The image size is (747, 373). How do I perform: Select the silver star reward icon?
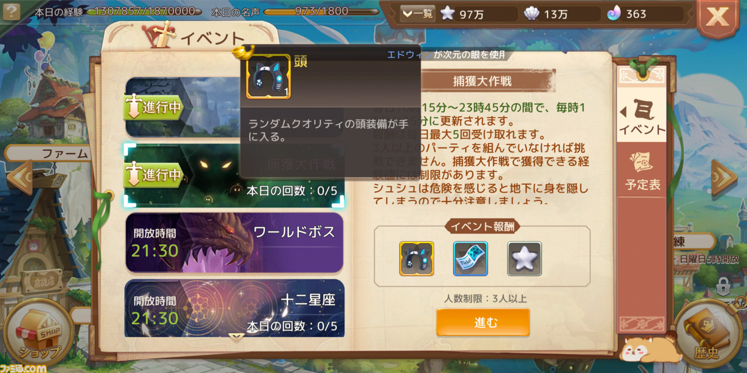point(524,259)
